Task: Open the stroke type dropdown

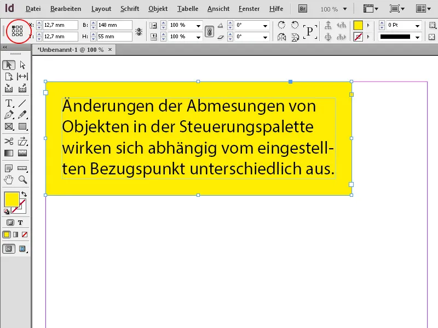Action: pyautogui.click(x=417, y=37)
